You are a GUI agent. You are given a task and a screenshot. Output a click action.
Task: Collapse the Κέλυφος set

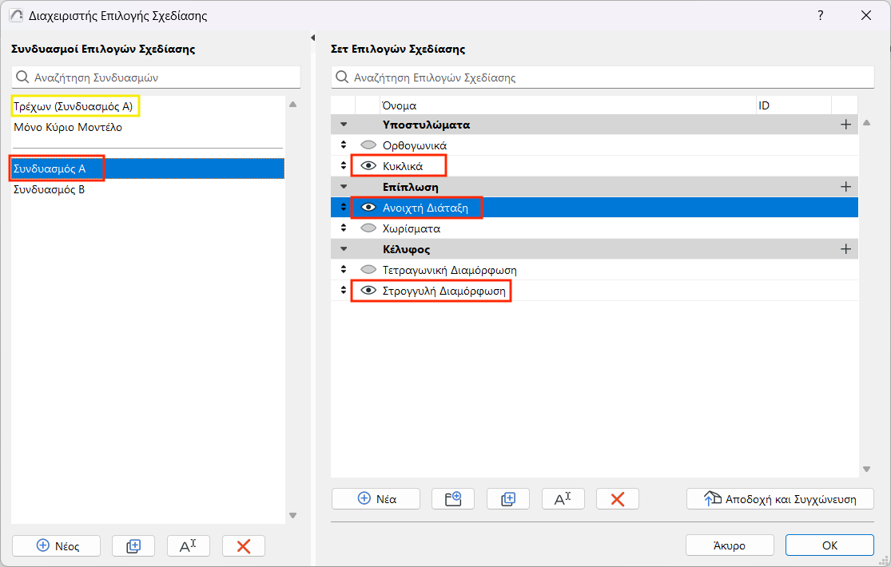[344, 249]
